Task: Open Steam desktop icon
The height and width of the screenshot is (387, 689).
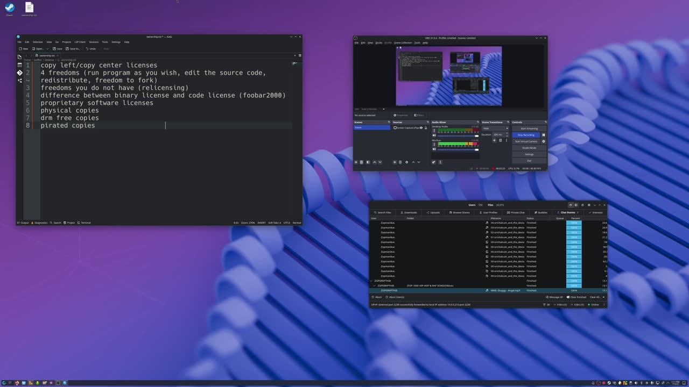Action: click(x=9, y=9)
